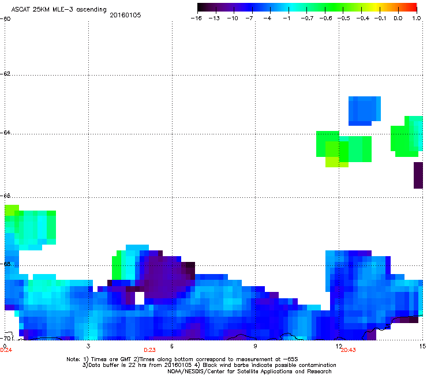Click the longitude label '6'

coord(172,346)
